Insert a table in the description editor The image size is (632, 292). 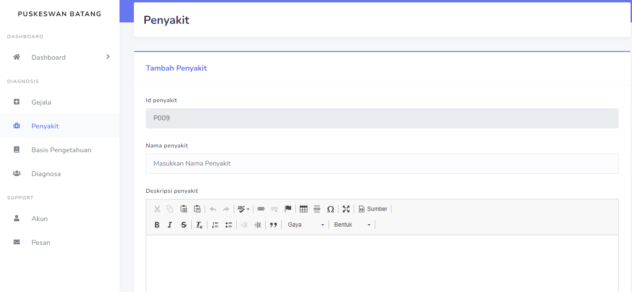click(304, 209)
